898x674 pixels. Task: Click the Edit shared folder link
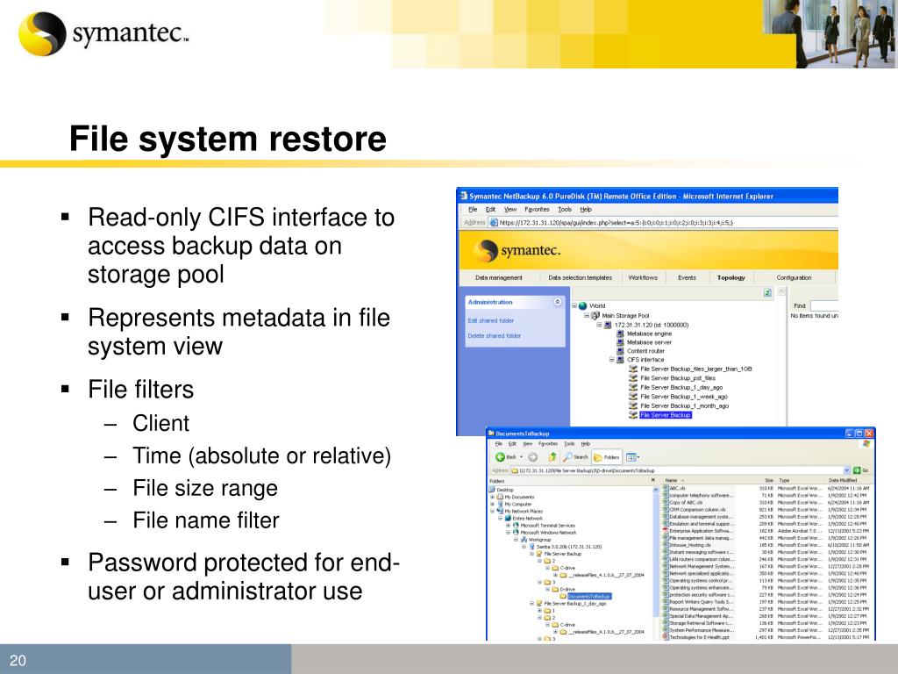point(491,320)
